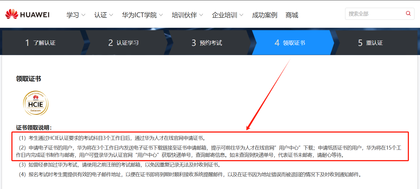Expand the 培训伙伴 dropdown menu
Viewport: 420px width, 189px height.
[187, 15]
